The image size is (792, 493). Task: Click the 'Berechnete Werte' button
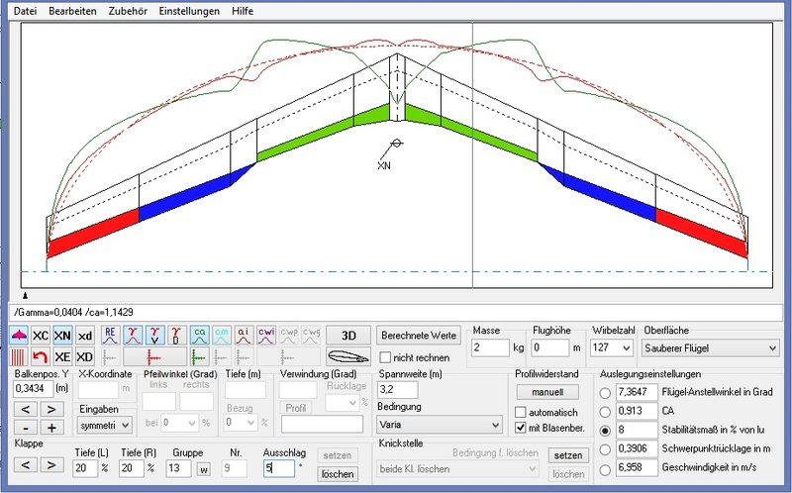[419, 336]
